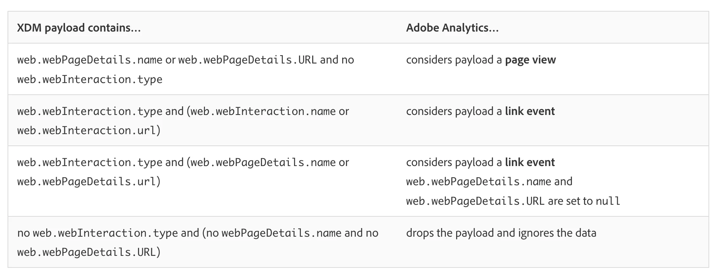719x275 pixels.
Task: Click webPageDetails.name in the last row
Action: 281,233
